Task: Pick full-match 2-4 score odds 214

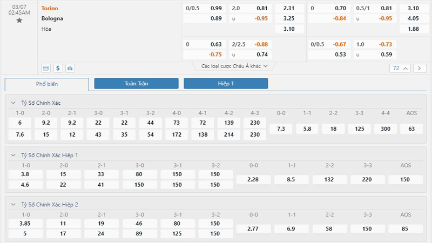Action: click(228, 134)
